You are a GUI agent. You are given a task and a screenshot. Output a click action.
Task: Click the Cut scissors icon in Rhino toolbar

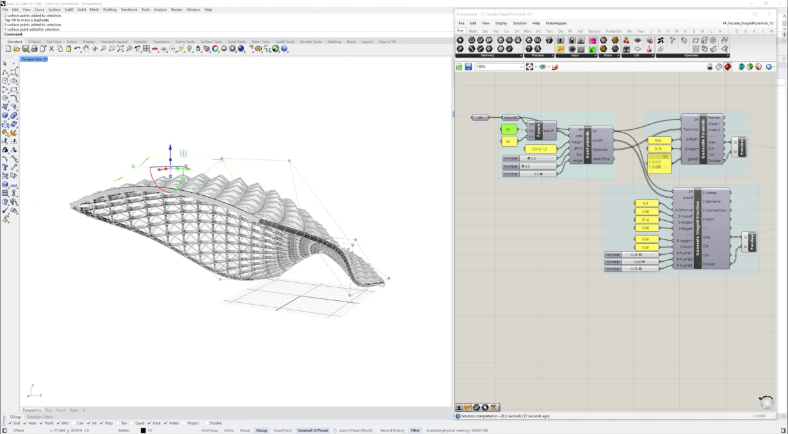tap(51, 49)
